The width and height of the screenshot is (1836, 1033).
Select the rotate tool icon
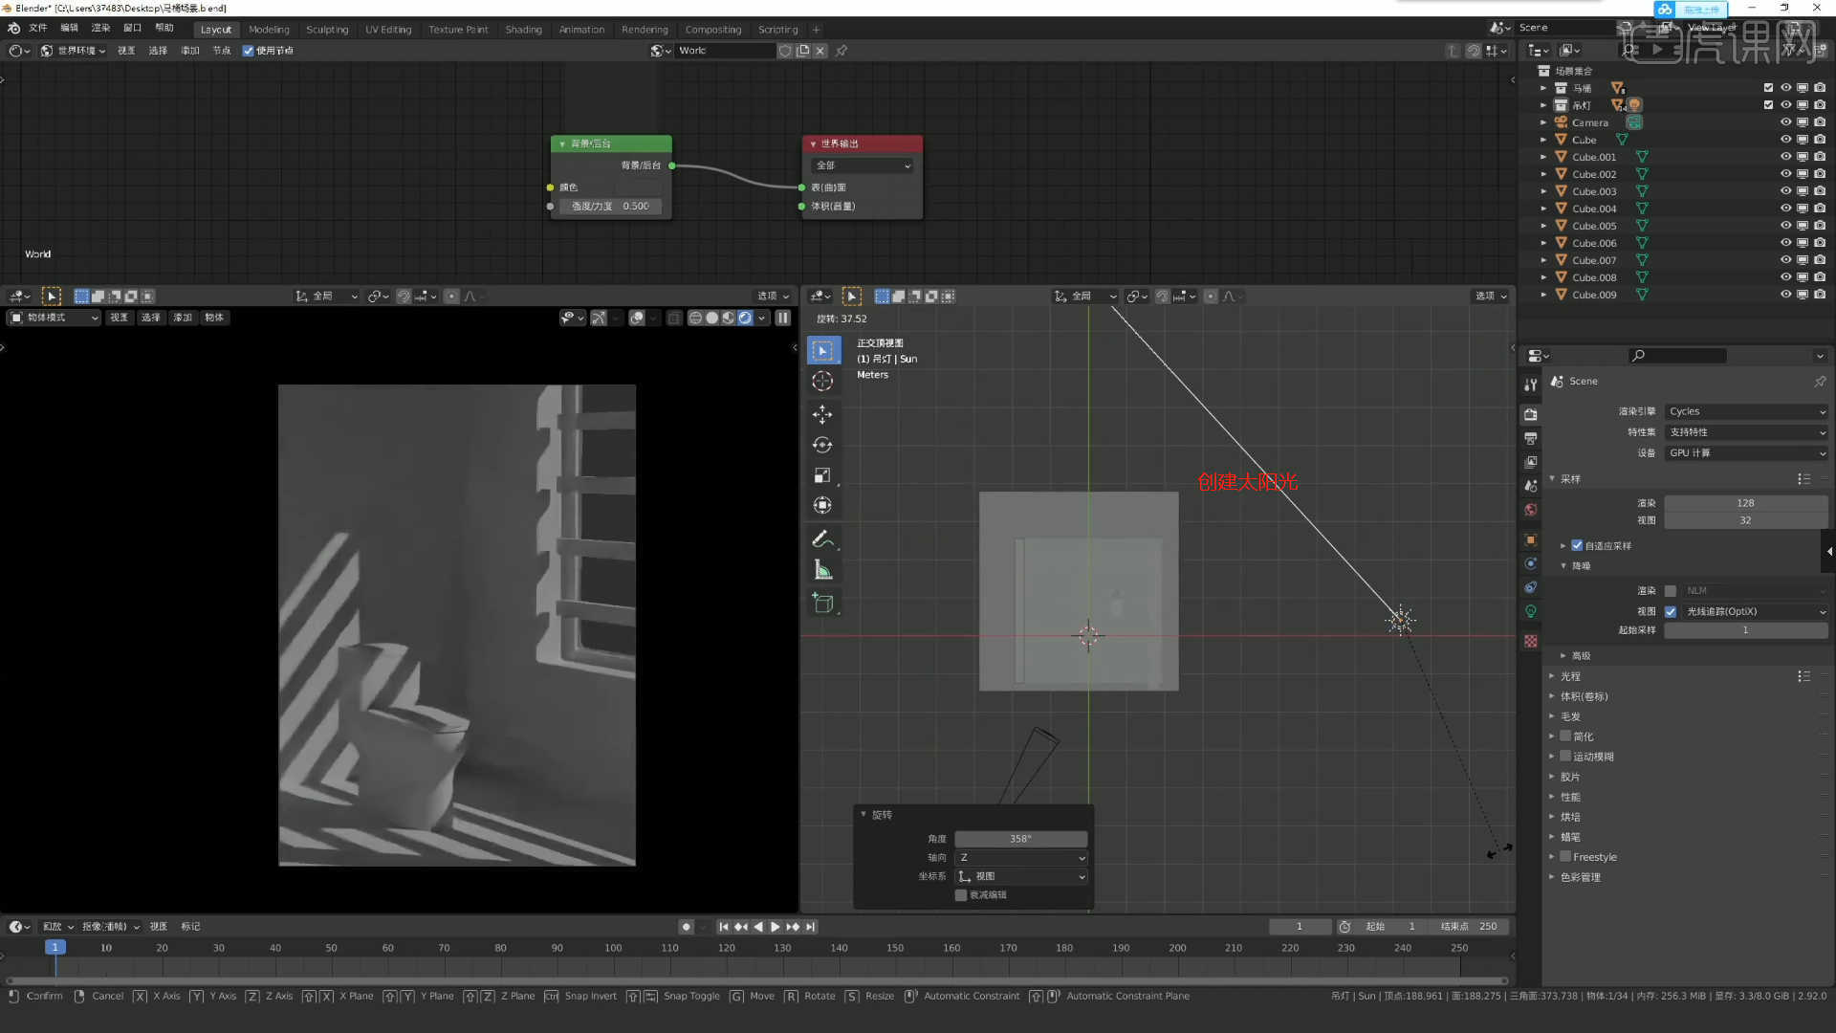coord(822,443)
